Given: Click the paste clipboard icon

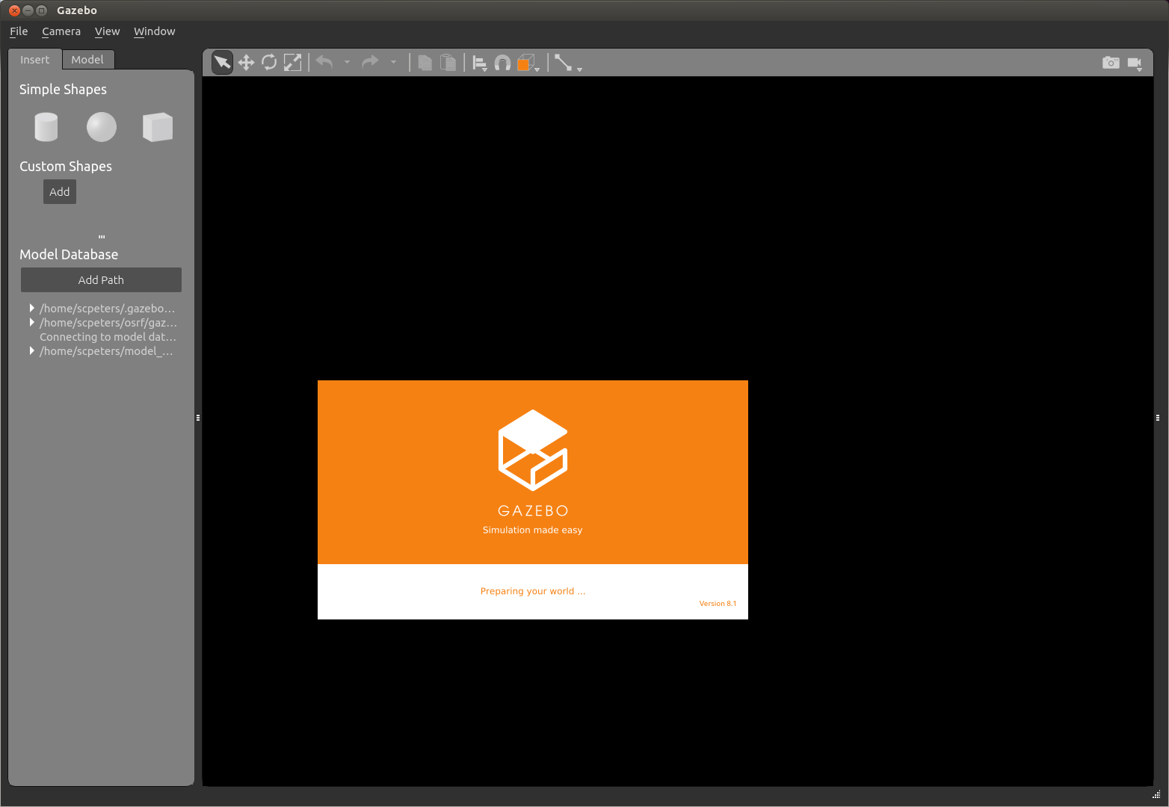Looking at the screenshot, I should 448,63.
